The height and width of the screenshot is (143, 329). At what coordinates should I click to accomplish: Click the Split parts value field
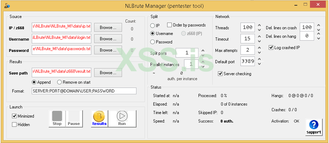pos(187,53)
